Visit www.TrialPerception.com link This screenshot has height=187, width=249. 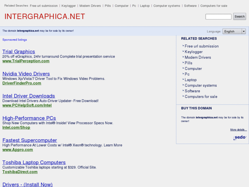[x=26, y=61]
